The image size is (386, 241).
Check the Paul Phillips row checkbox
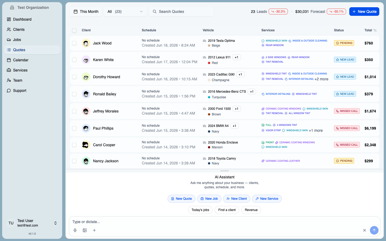[x=74, y=128]
